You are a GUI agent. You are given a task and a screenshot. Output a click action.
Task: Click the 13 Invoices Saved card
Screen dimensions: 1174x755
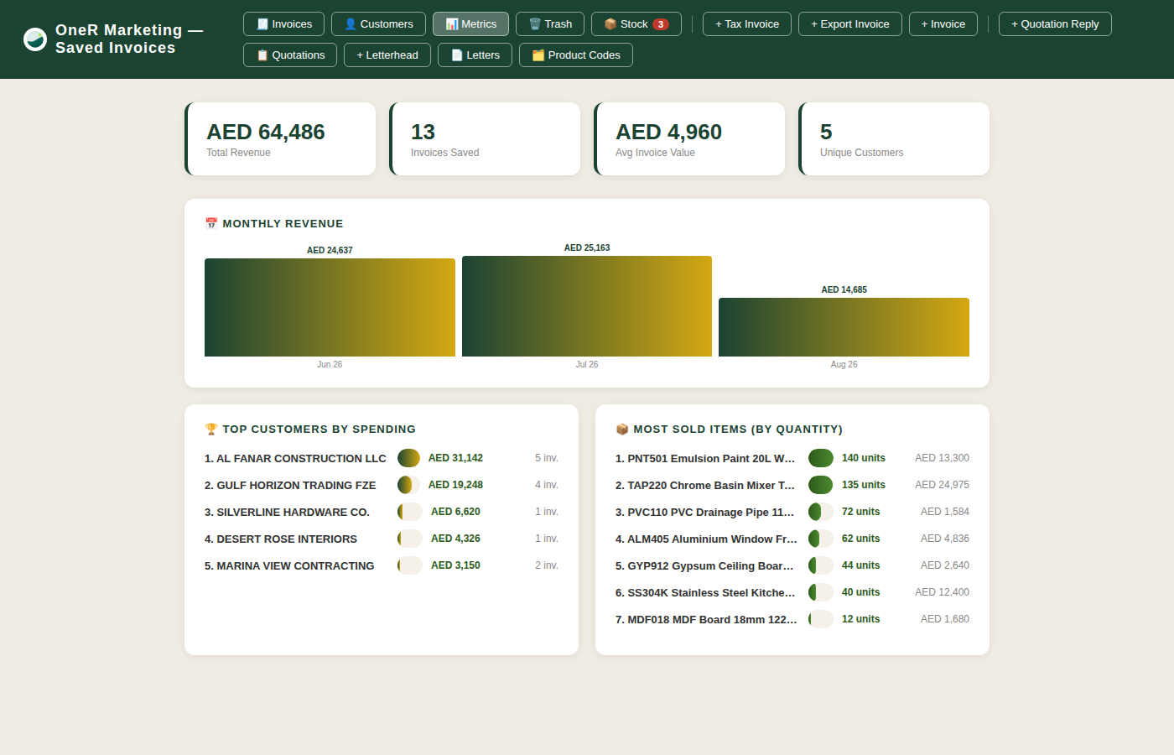pyautogui.click(x=485, y=139)
